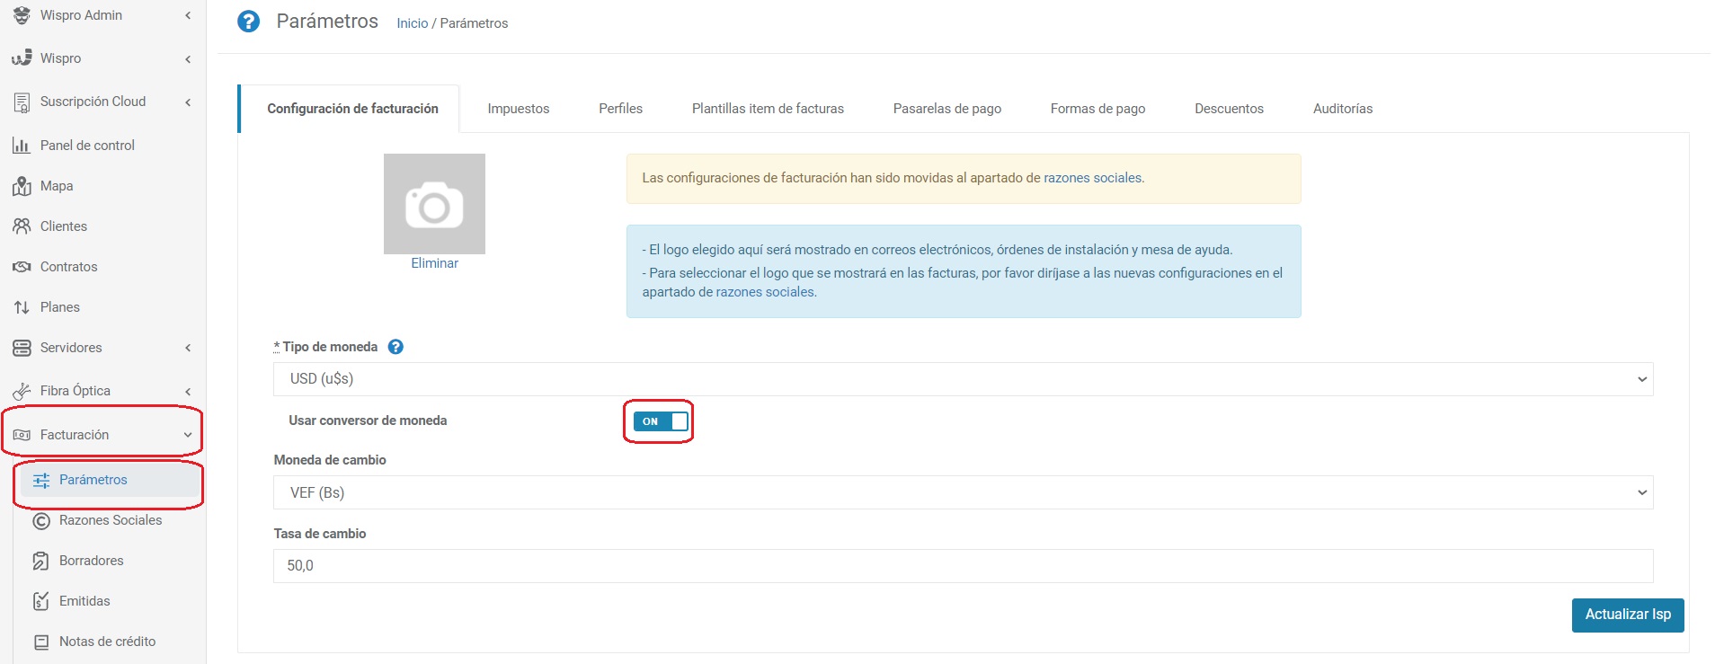This screenshot has width=1715, height=664.
Task: Click the Tasa de cambio input field
Action: click(x=963, y=566)
